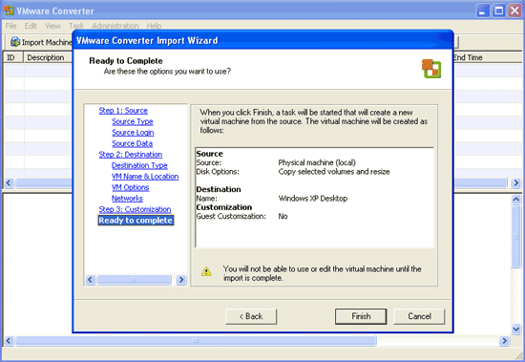
Task: Jump to the Destination Type step
Action: (139, 165)
